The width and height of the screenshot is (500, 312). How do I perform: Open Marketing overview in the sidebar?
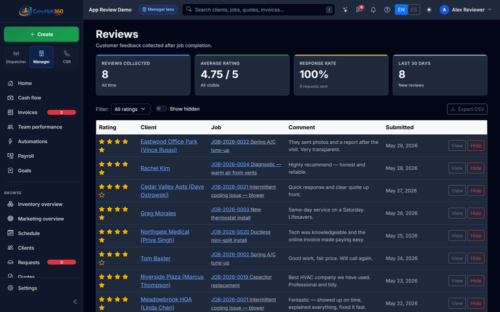point(41,219)
